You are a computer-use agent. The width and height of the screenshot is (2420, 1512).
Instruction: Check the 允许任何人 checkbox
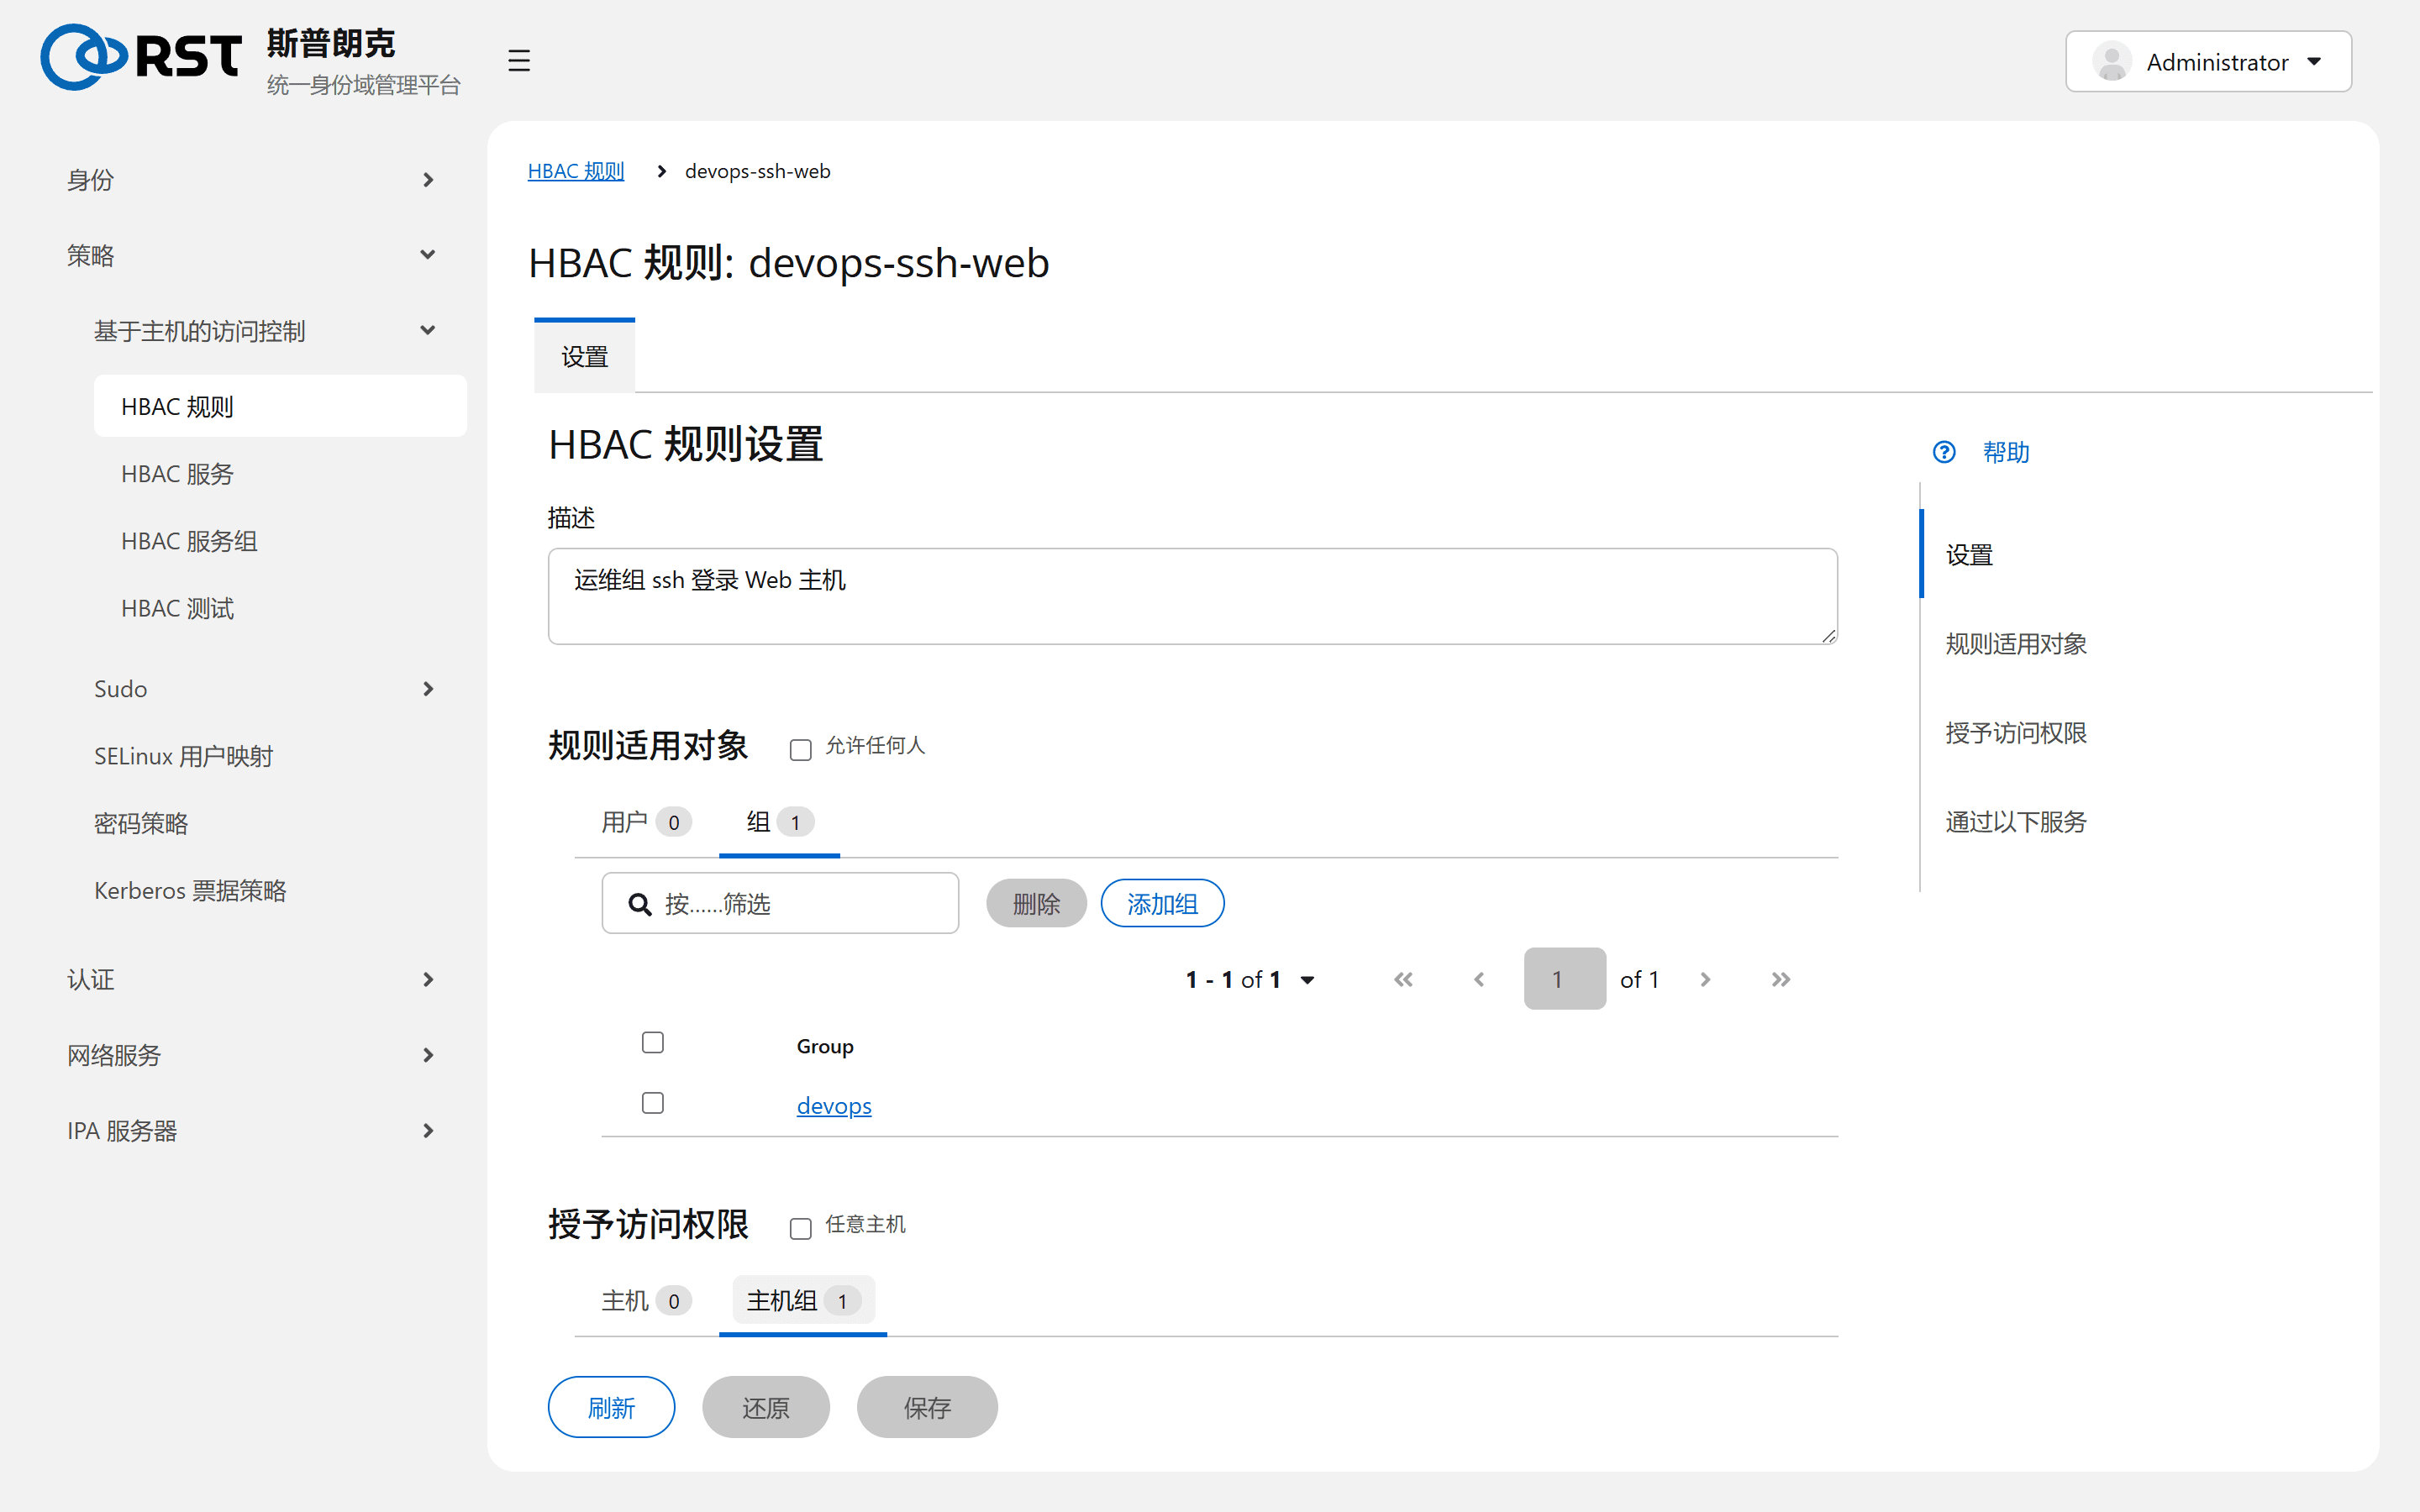(800, 749)
